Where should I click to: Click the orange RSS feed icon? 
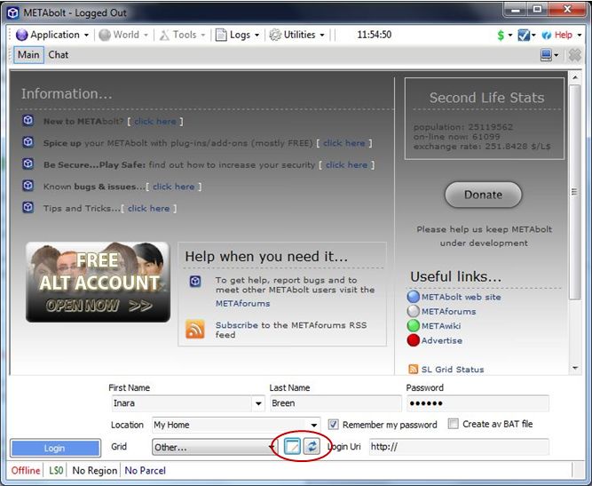point(195,330)
